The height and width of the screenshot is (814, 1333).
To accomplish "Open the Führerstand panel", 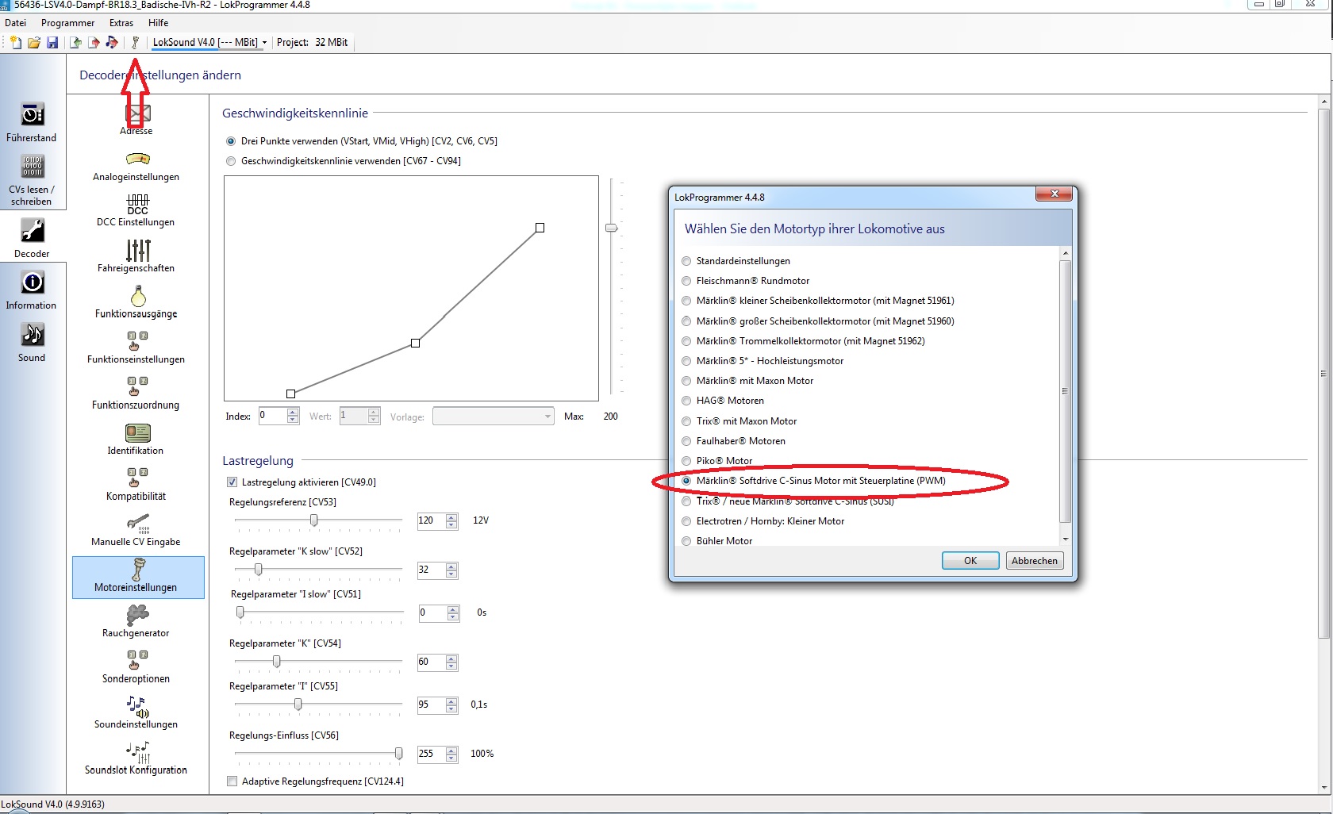I will pos(32,122).
